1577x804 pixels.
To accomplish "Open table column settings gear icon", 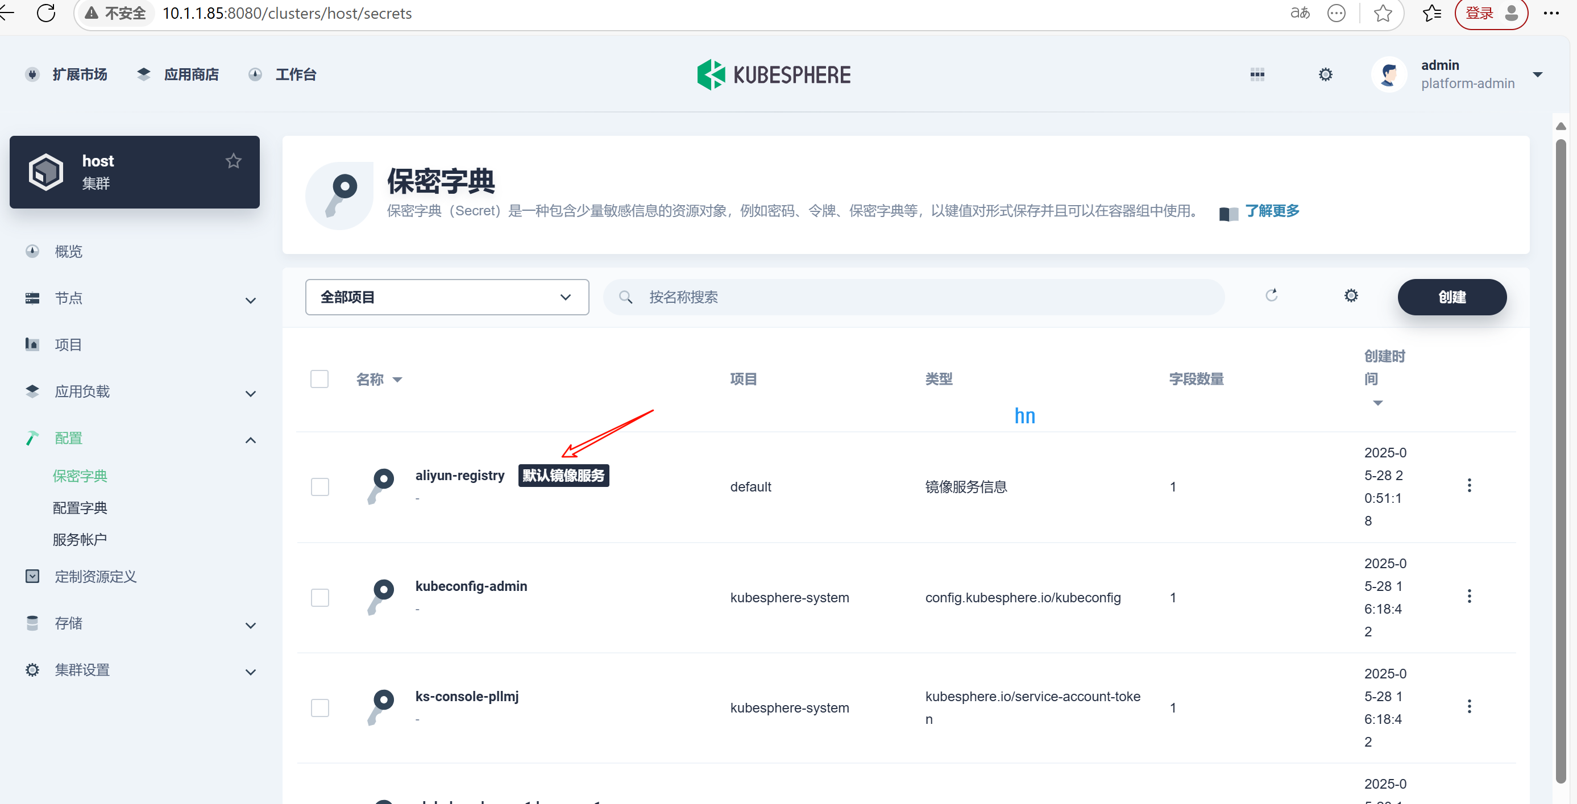I will click(x=1351, y=296).
